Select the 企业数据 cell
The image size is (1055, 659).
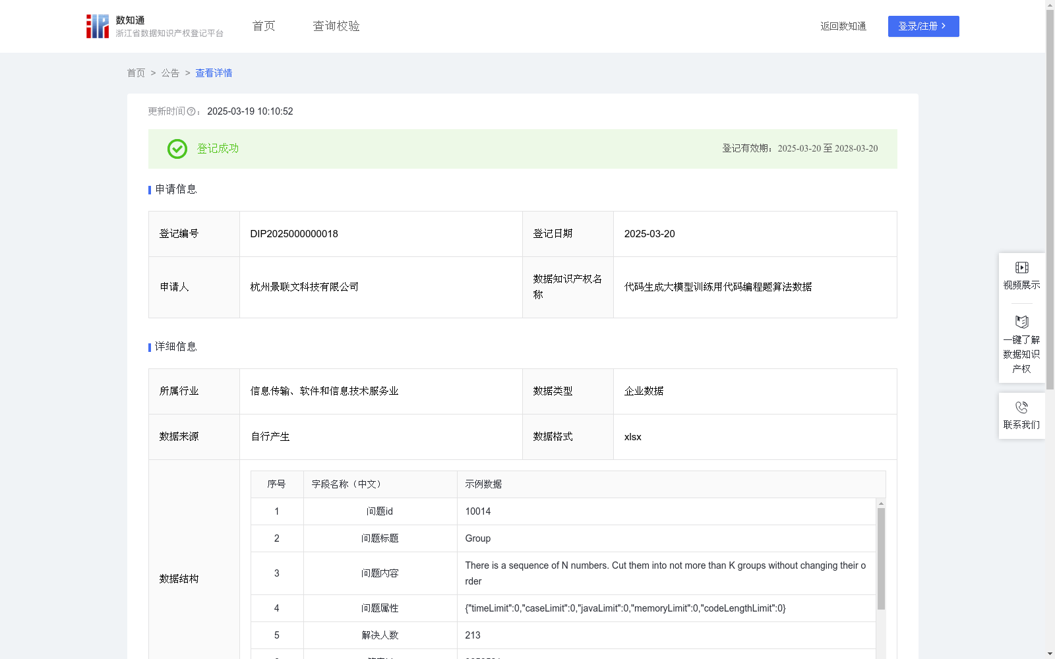755,391
